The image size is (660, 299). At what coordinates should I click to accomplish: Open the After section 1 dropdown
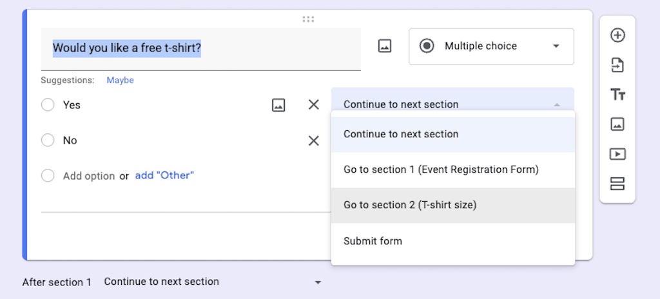coord(213,282)
